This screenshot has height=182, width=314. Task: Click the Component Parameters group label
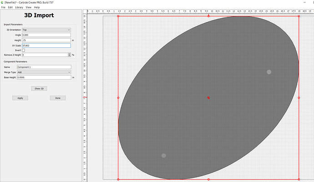pos(15,61)
